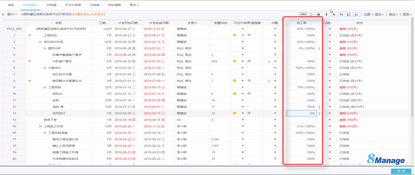Click the yellow deliverable box in 合同签订 row
The height and width of the screenshot is (175, 415).
tap(235, 113)
